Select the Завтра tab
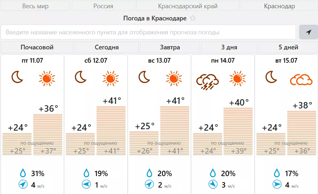 point(170,47)
